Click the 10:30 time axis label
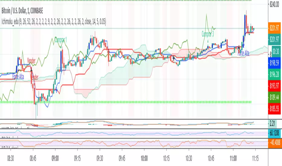282x166 pixels. (x=189, y=158)
